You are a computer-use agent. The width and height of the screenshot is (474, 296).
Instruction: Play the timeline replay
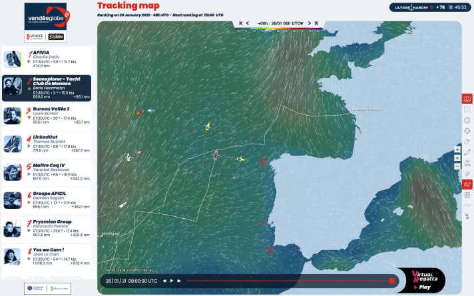(x=172, y=281)
